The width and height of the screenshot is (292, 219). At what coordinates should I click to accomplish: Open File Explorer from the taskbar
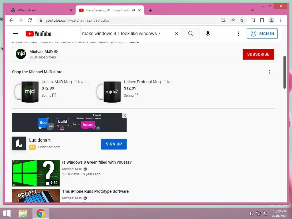(x=23, y=213)
